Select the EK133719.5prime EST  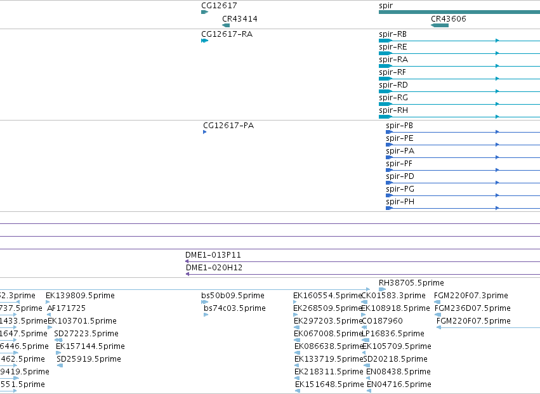[297, 365]
